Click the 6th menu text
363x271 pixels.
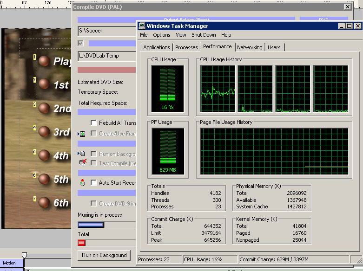pyautogui.click(x=61, y=203)
